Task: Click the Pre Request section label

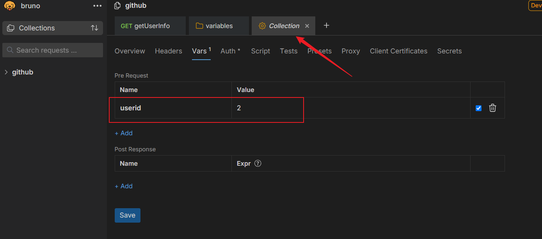Action: coord(132,76)
